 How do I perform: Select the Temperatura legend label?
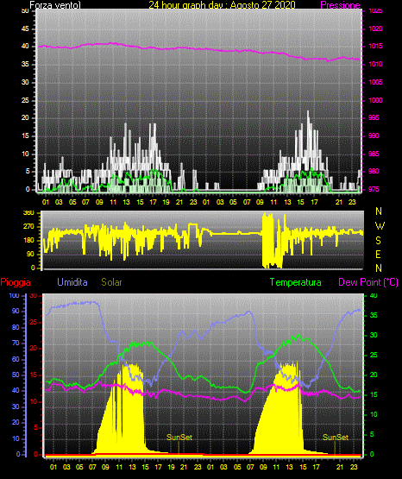tap(296, 282)
